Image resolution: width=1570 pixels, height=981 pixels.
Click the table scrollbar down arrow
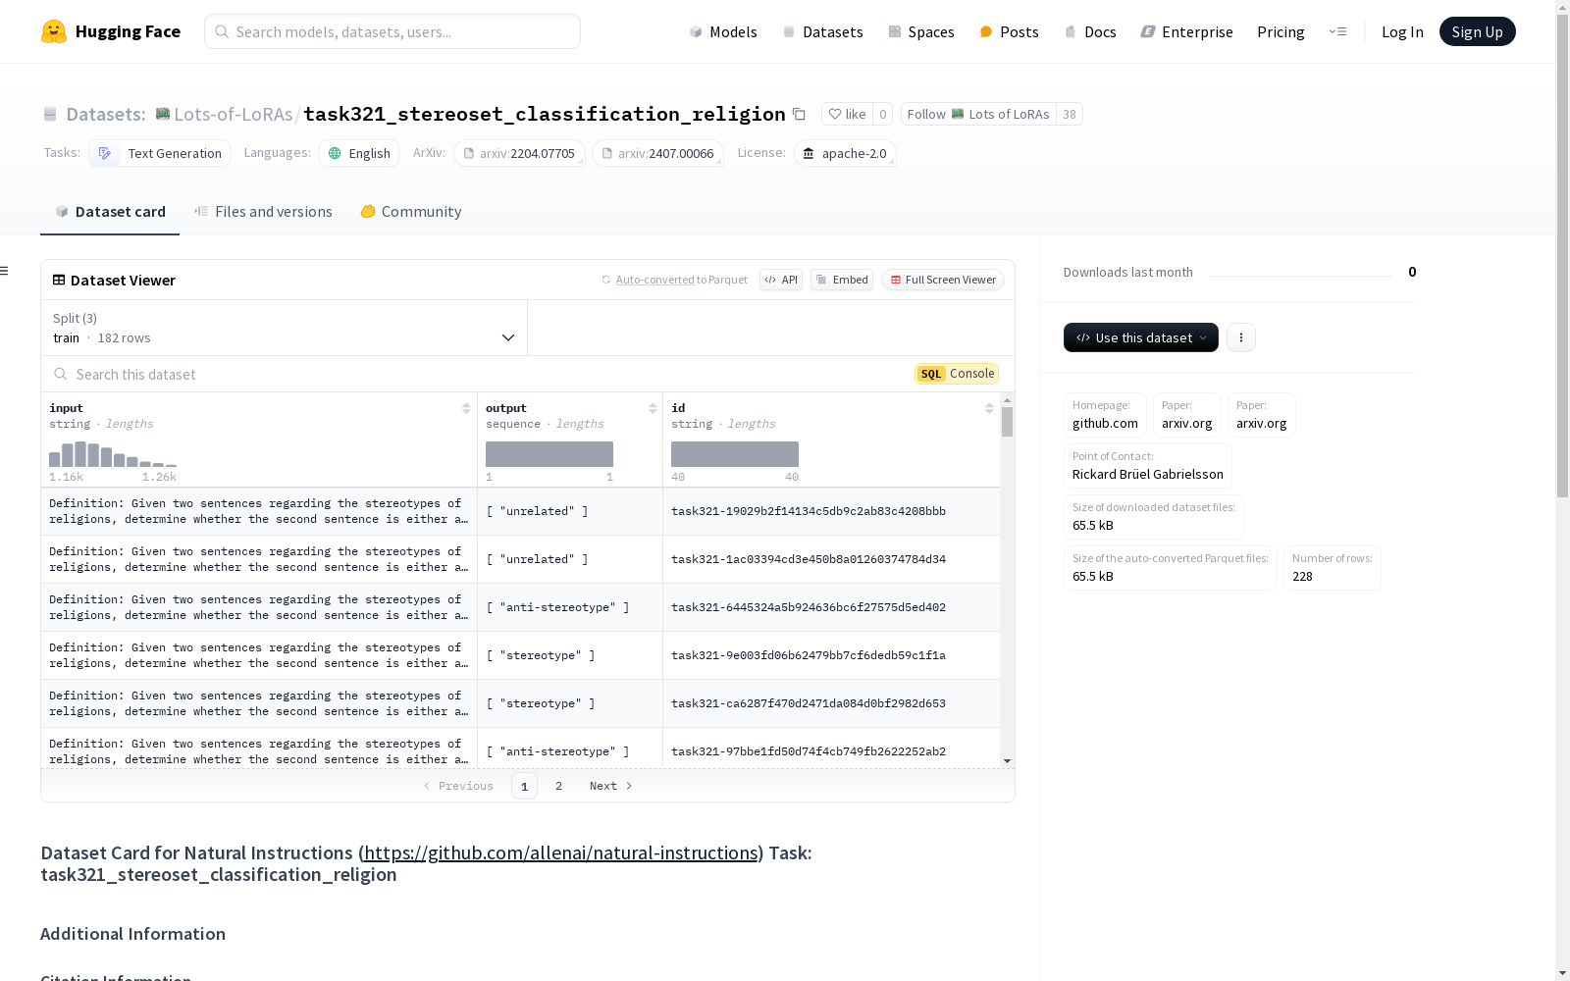[1007, 761]
